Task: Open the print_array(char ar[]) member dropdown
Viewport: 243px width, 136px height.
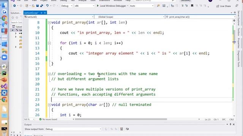Action: click(200, 17)
